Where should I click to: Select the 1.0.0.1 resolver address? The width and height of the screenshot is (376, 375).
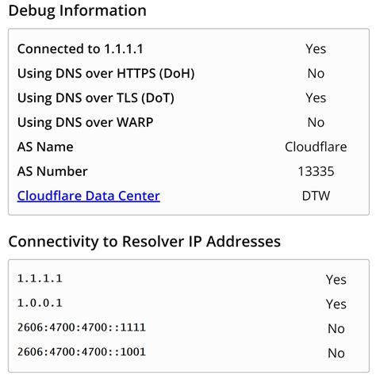(40, 303)
